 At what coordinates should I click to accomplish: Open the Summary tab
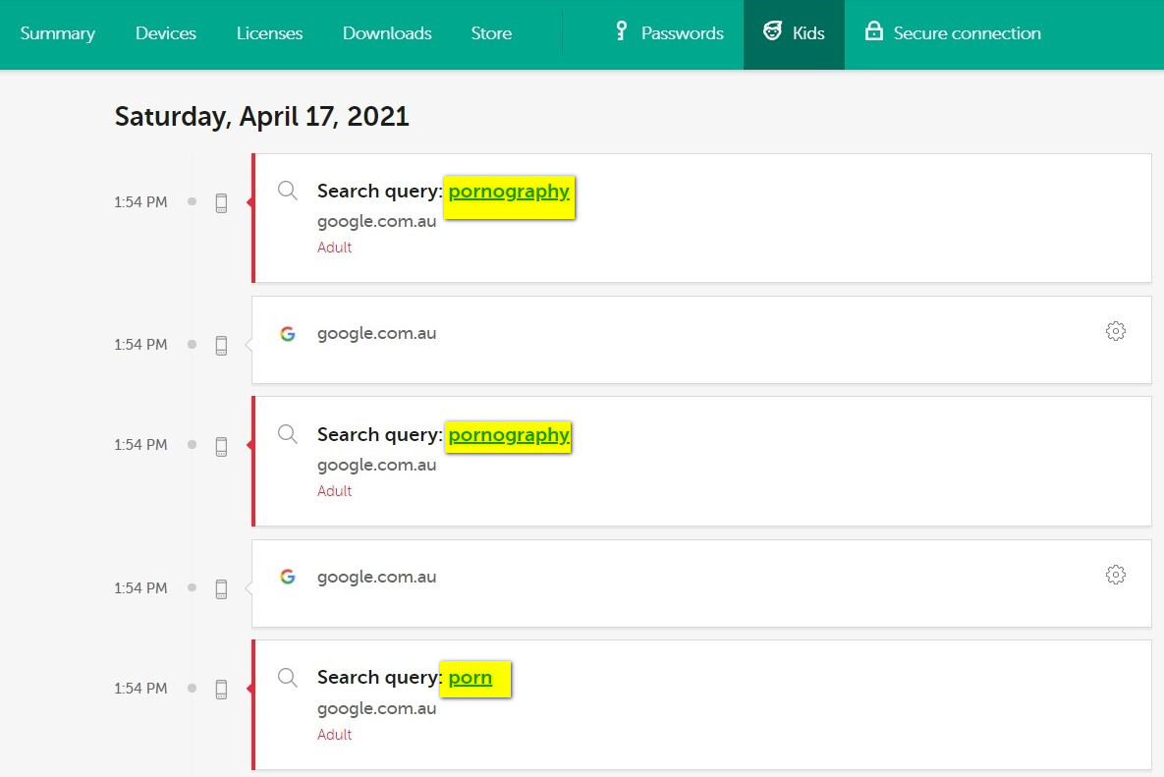pos(57,33)
